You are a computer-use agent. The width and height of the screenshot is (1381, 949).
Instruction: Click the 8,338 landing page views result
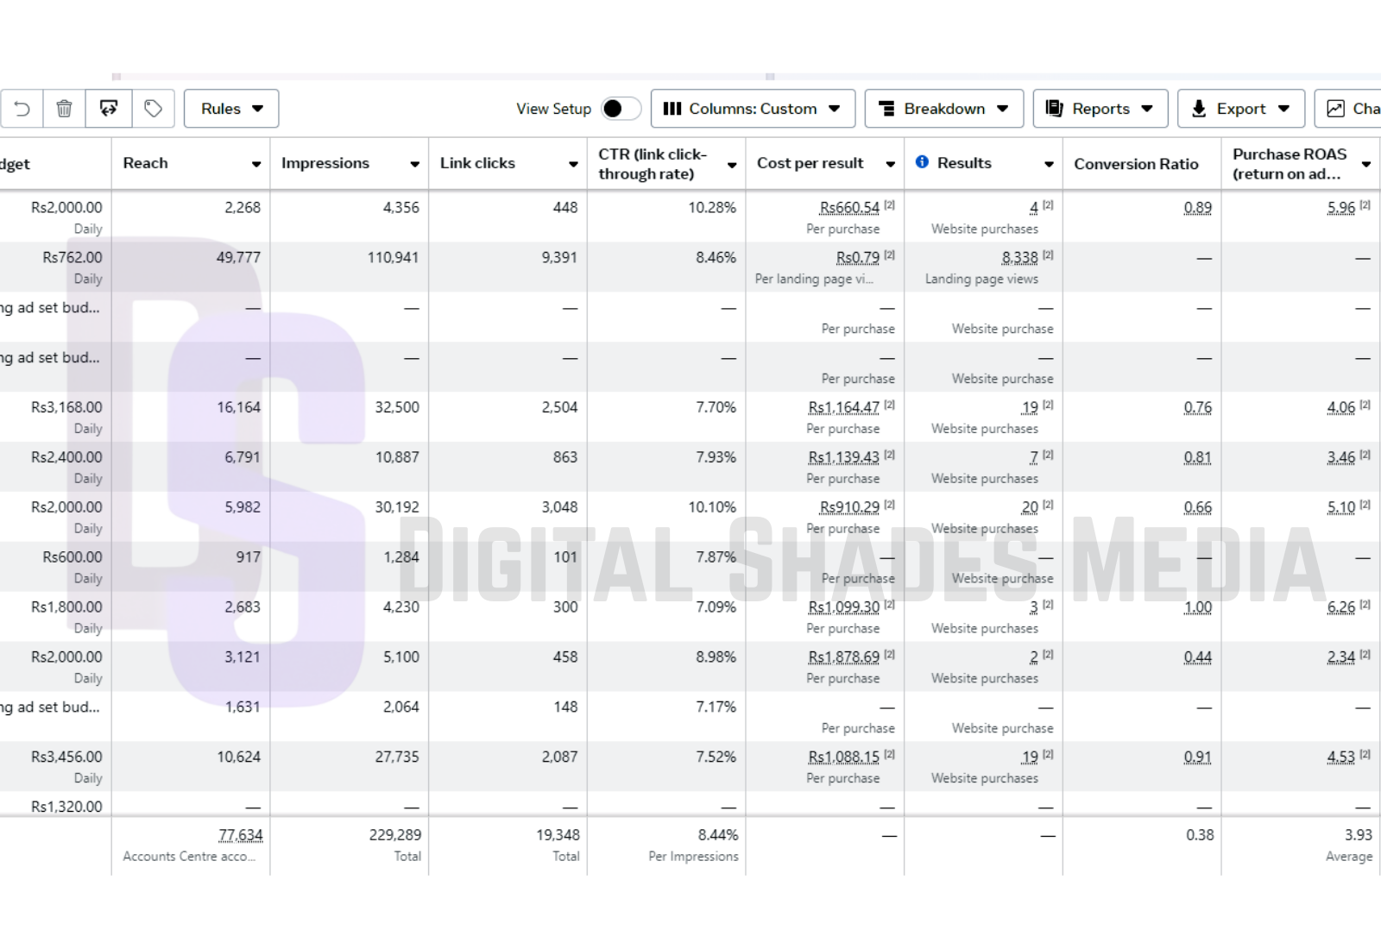(x=1019, y=258)
